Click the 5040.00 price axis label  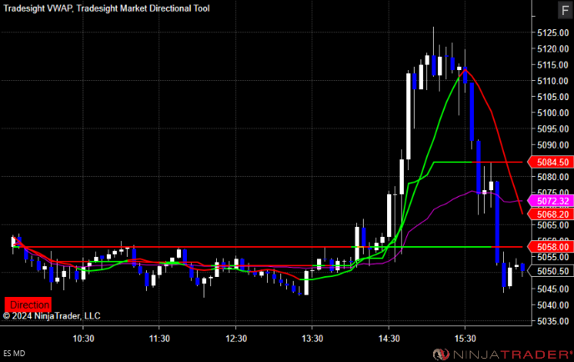tap(553, 305)
